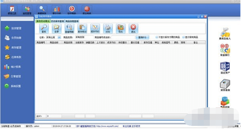Click the red 退出 exit icon in the inventory window
This screenshot has height=129, width=241.
coord(133,28)
